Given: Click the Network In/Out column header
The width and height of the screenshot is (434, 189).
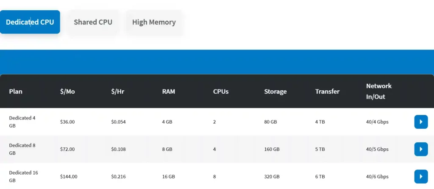Looking at the screenshot, I should point(378,91).
